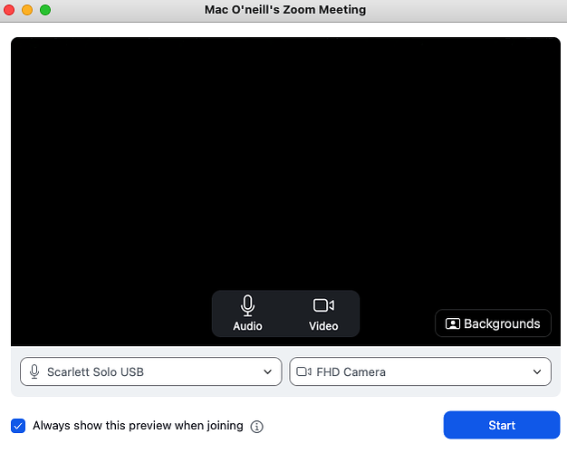Uncheck Always show this preview when joining
567x453 pixels.
pos(18,426)
